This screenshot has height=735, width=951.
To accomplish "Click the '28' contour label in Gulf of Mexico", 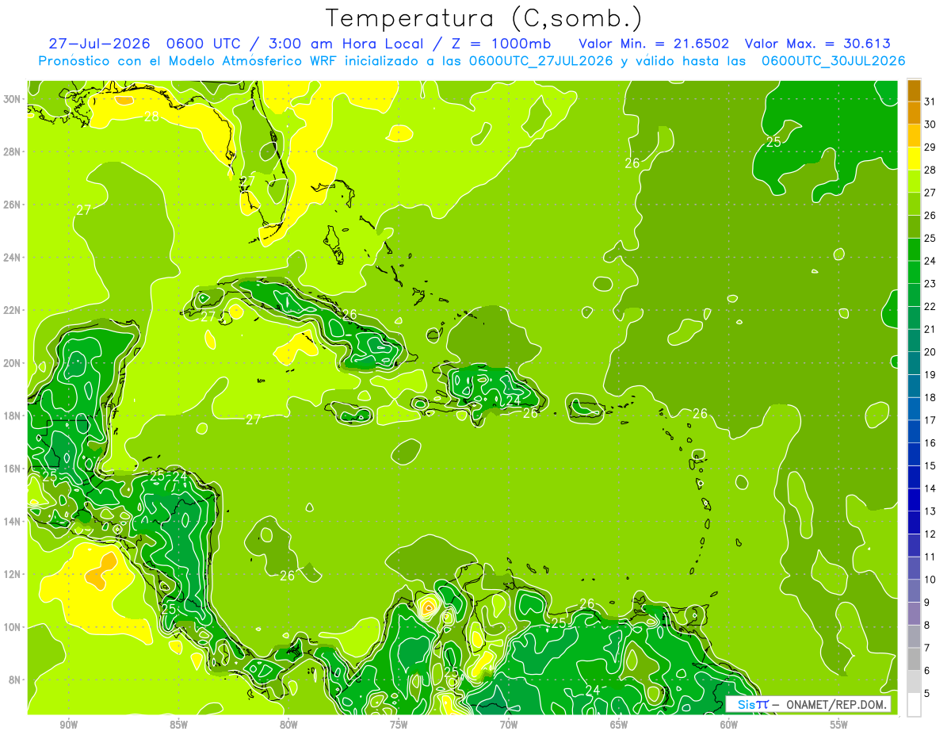I will tap(151, 117).
